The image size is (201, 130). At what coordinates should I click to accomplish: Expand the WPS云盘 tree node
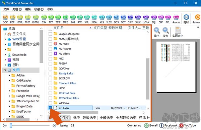pyautogui.click(x=5, y=39)
